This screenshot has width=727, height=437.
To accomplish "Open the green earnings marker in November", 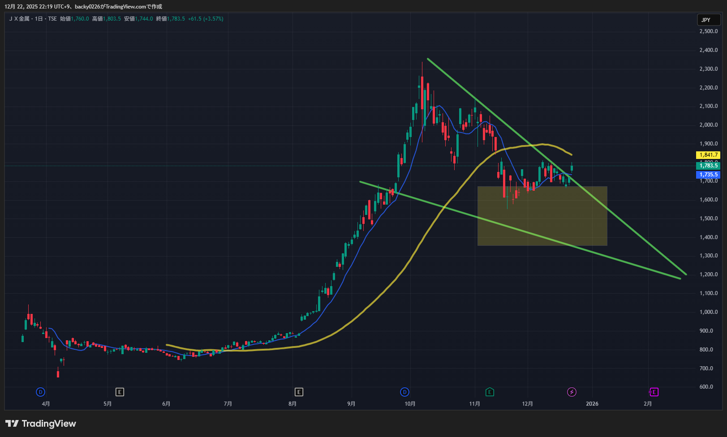I will pyautogui.click(x=490, y=392).
